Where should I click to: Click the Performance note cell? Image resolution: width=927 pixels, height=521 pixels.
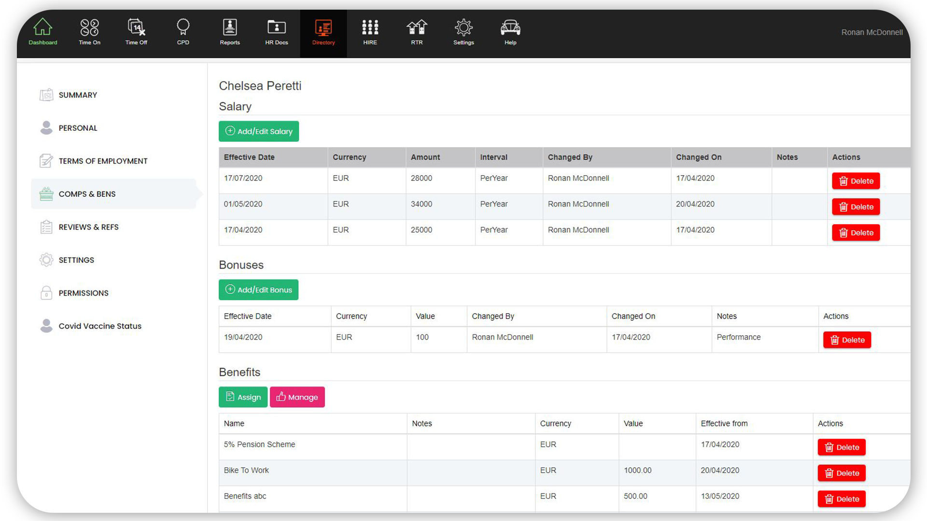[738, 337]
